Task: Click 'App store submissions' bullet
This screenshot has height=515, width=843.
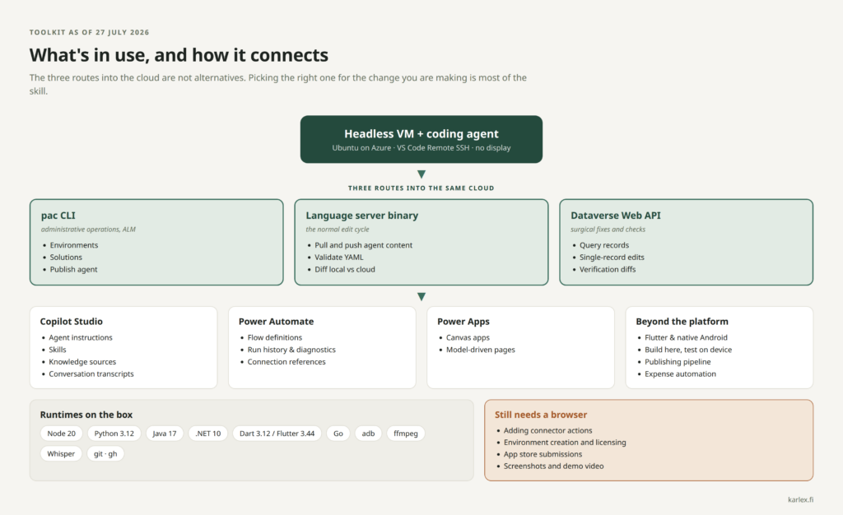Action: coord(543,454)
